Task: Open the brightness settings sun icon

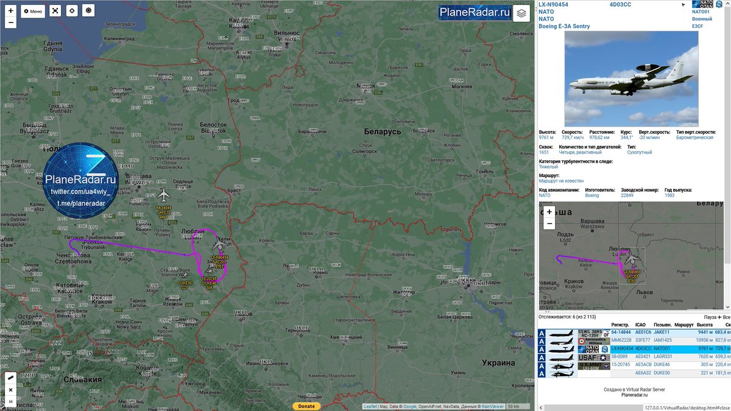Action: [x=88, y=11]
